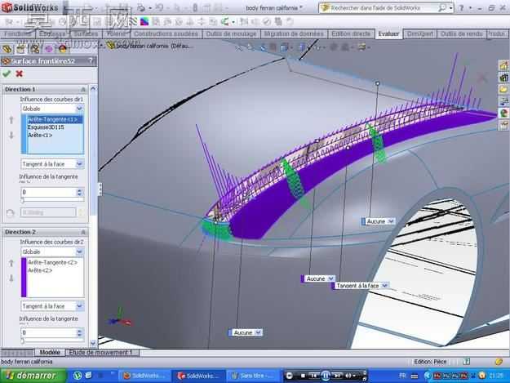This screenshot has height=383, width=510.
Task: Switch to the Constructions soudées tab
Action: click(166, 33)
